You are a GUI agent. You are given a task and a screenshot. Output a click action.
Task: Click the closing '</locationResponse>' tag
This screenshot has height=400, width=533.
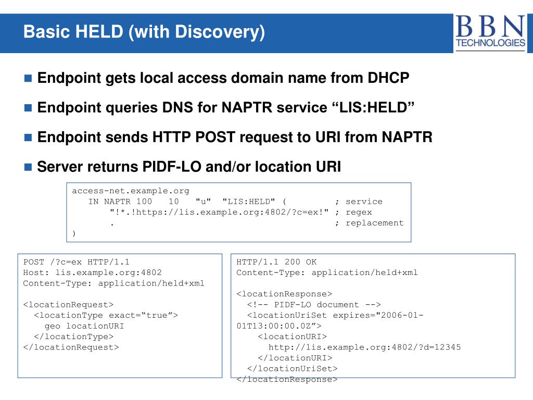287,379
